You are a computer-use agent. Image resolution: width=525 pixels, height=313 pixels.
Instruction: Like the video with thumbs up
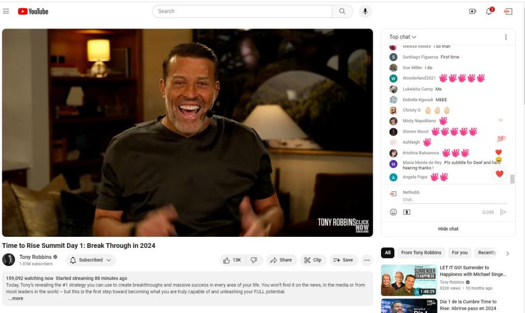pos(233,260)
